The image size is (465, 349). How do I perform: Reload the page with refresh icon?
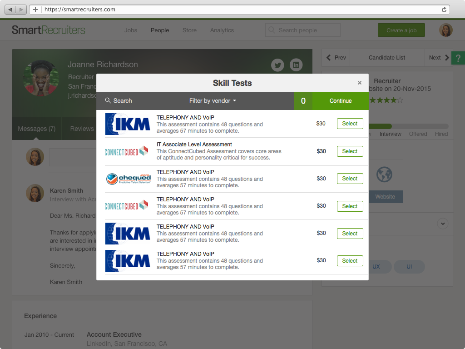click(444, 10)
